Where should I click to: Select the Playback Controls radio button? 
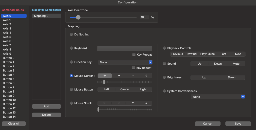tap(164, 48)
